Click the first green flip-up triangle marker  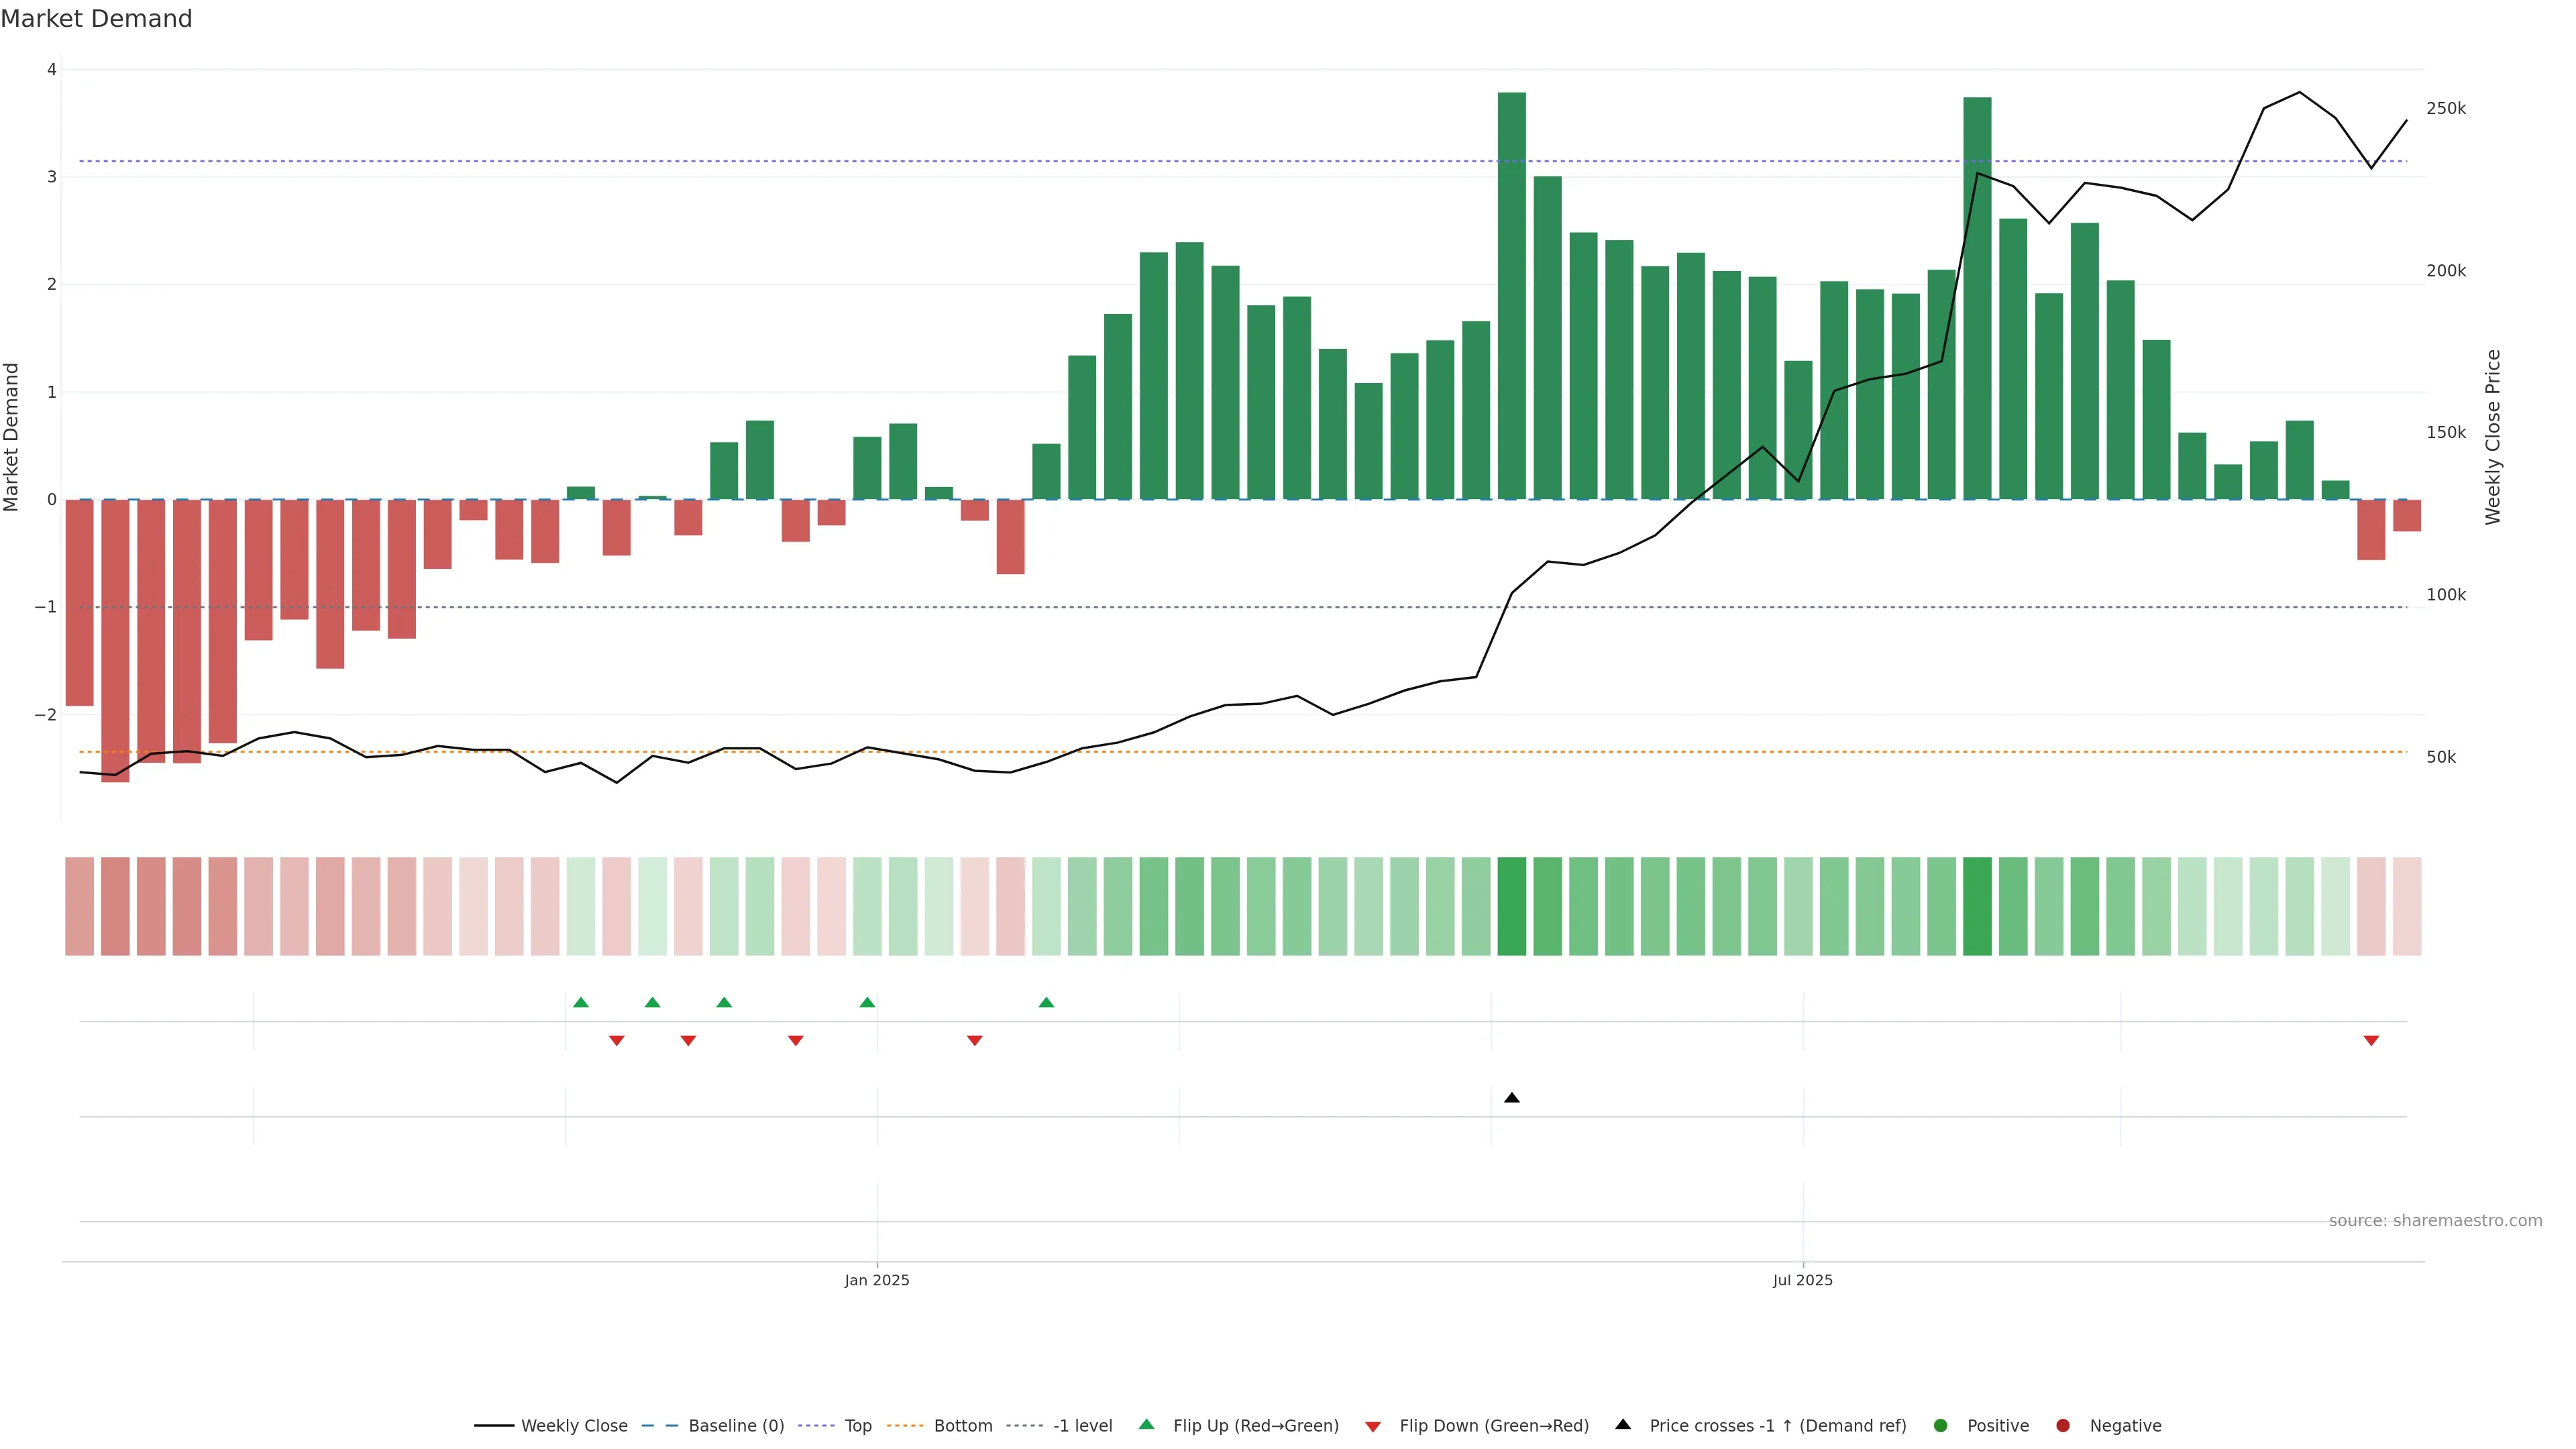click(581, 1002)
